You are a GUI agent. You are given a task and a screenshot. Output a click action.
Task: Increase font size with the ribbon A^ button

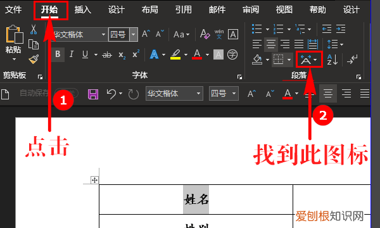pyautogui.click(x=146, y=34)
